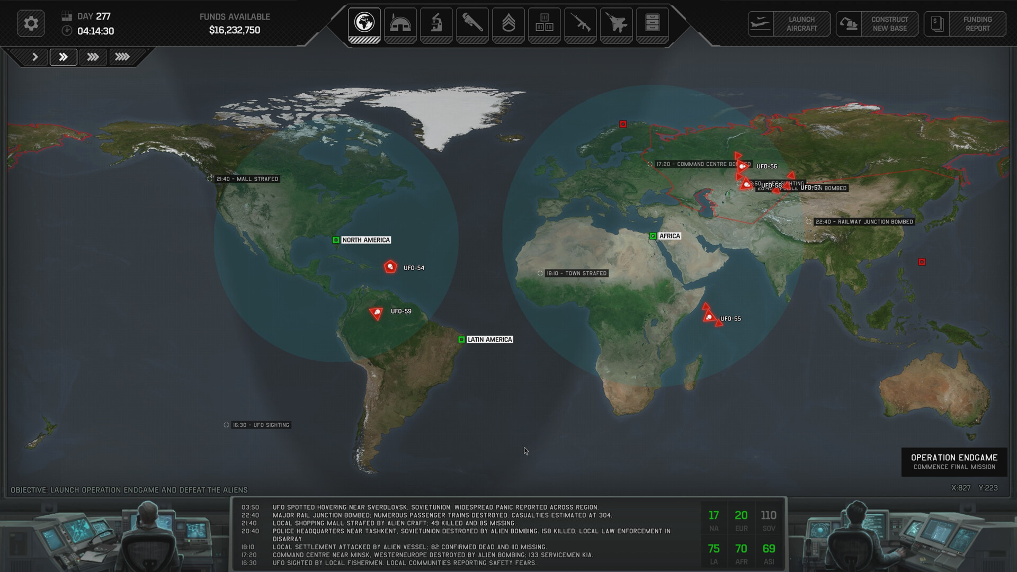Open the Research screen via microscope icon
This screenshot has width=1017, height=572.
click(x=436, y=23)
